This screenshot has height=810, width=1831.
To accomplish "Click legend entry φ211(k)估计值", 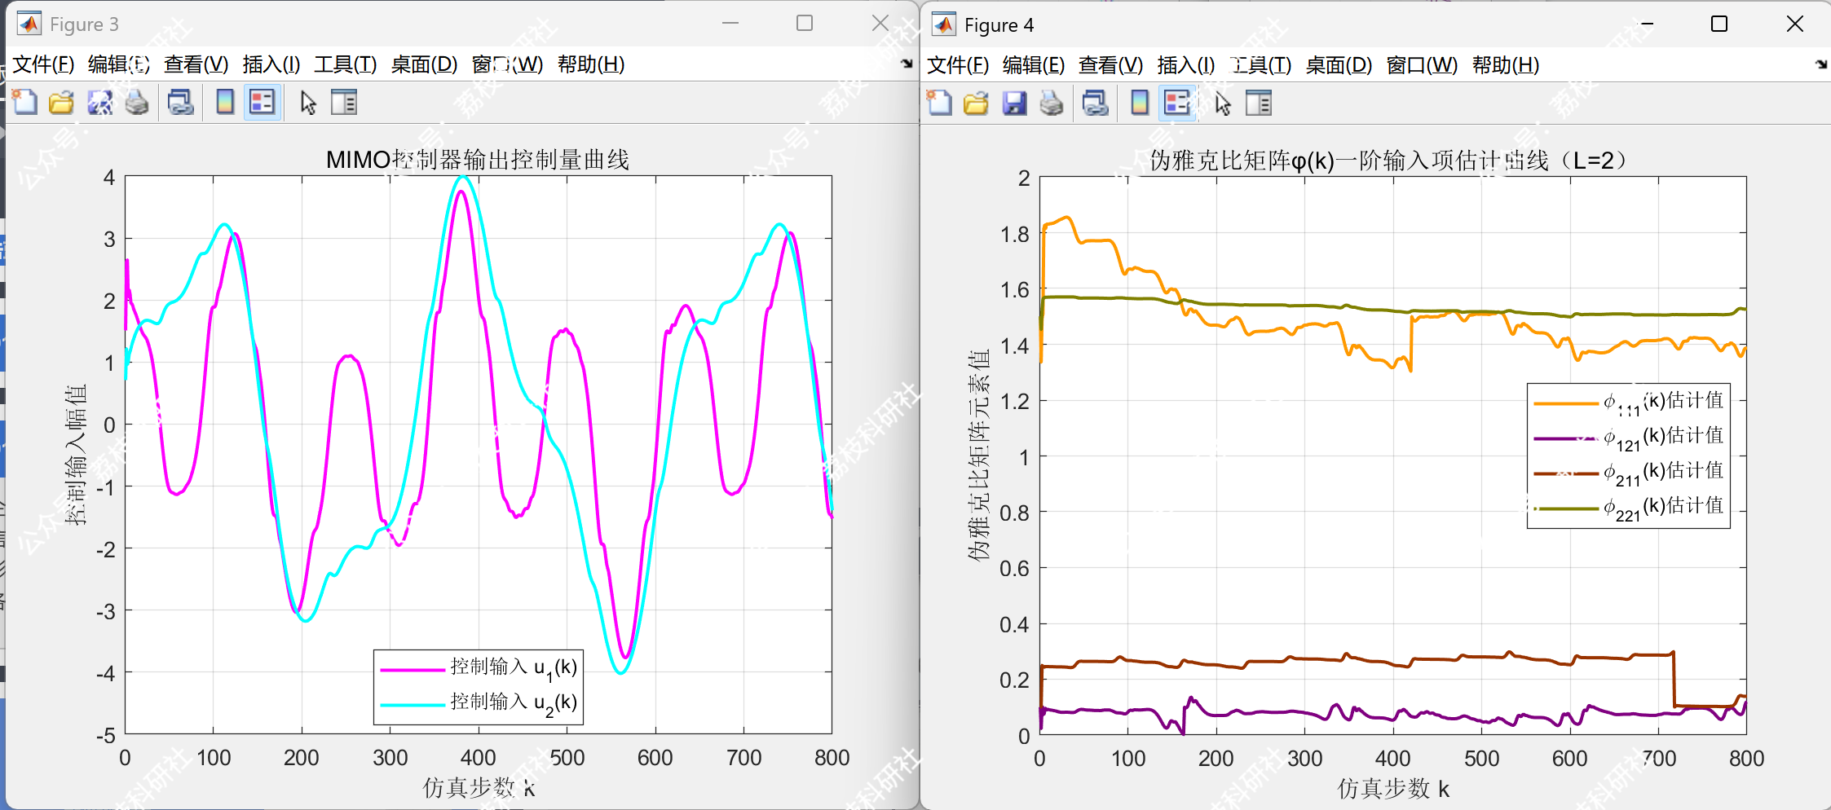I will pyautogui.click(x=1663, y=472).
